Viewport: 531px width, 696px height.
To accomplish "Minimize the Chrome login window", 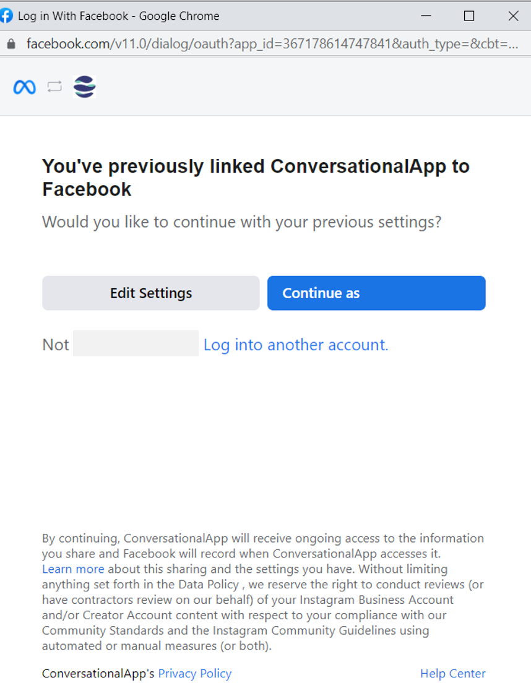I will [426, 16].
